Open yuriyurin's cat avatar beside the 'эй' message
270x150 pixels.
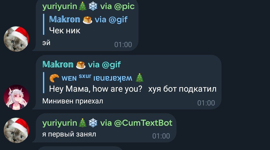point(16,39)
